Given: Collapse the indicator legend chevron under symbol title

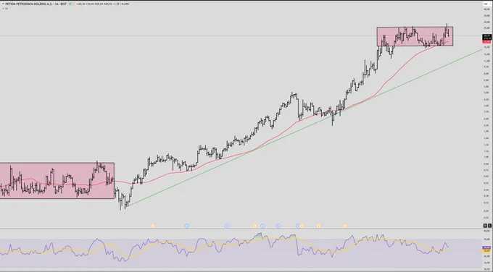Looking at the screenshot, I should coord(3,9).
